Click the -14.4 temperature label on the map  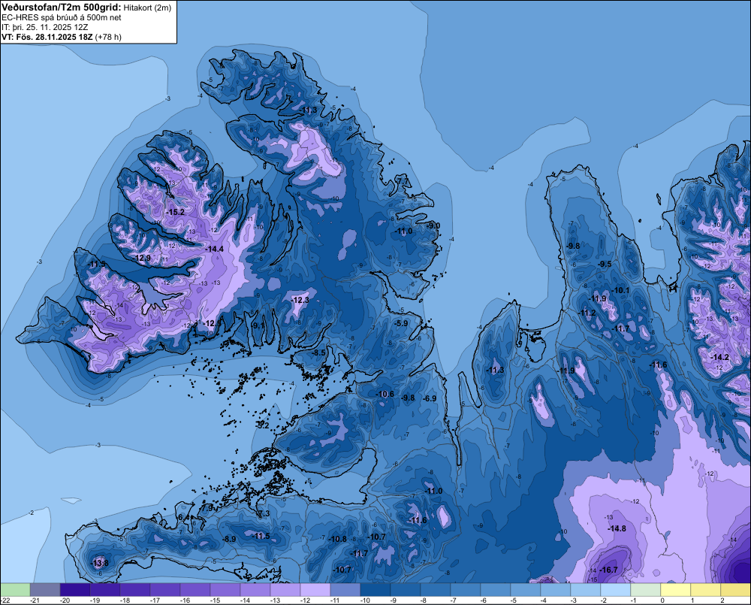tap(214, 249)
